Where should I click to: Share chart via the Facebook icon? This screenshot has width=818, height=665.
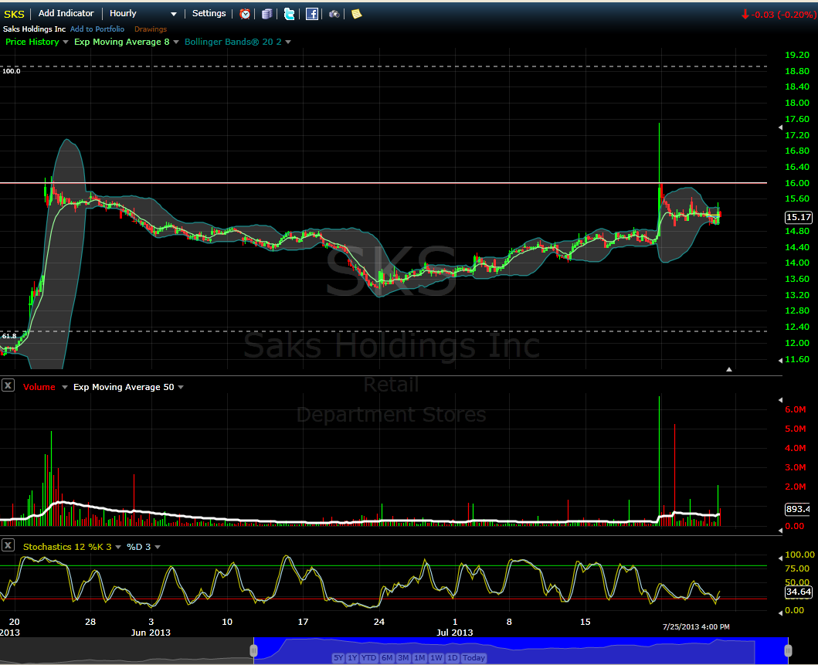[x=312, y=14]
